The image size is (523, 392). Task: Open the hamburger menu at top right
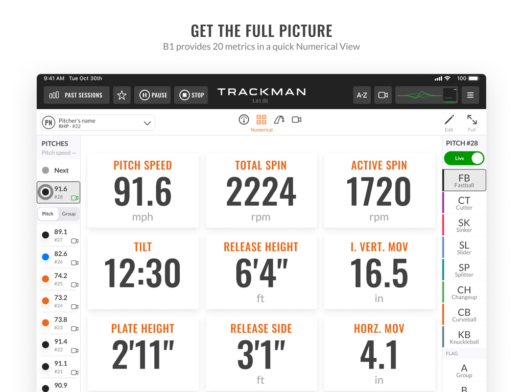click(470, 95)
